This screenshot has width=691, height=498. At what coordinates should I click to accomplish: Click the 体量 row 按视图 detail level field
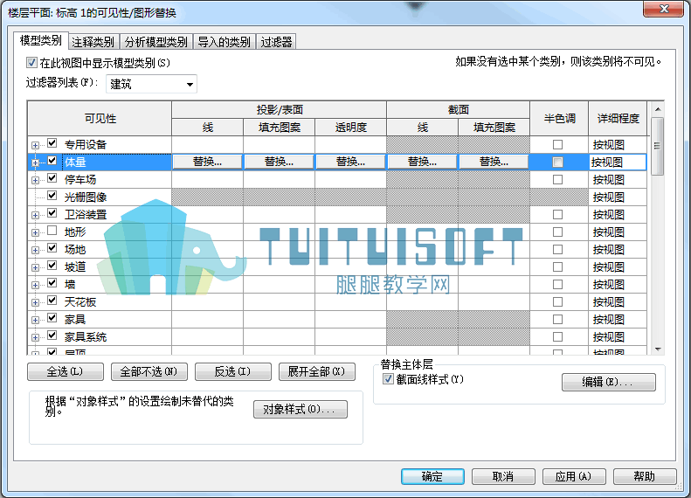(618, 163)
